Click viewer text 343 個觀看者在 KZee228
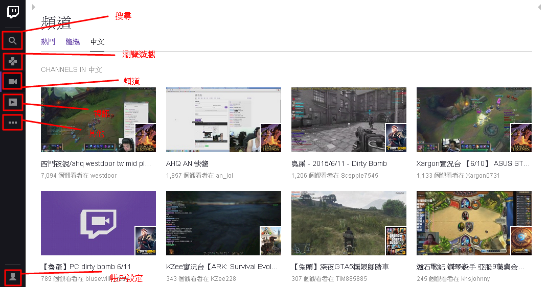Viewport: 547px width, 287px height. click(201, 279)
